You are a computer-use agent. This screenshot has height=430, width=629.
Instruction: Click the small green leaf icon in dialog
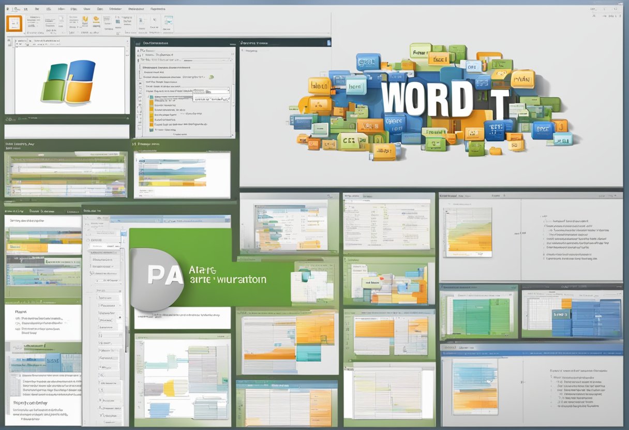pyautogui.click(x=211, y=77)
